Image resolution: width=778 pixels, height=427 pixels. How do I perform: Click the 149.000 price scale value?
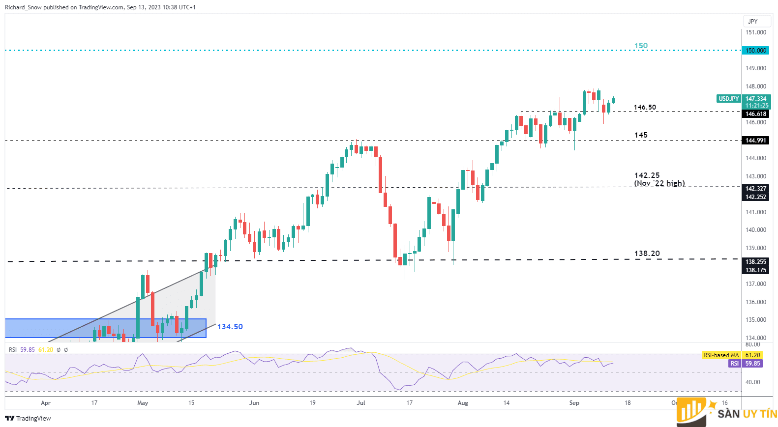click(x=756, y=68)
